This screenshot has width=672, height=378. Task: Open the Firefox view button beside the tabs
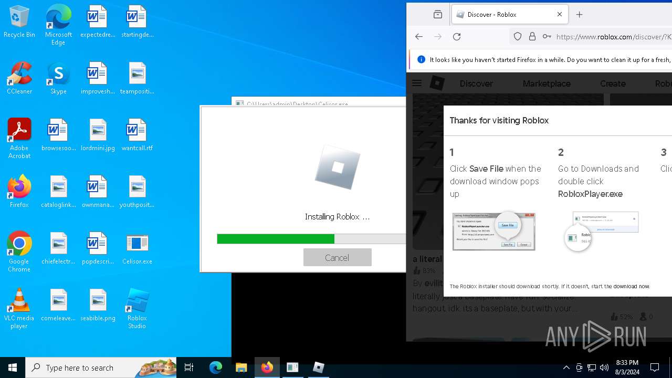pos(437,15)
